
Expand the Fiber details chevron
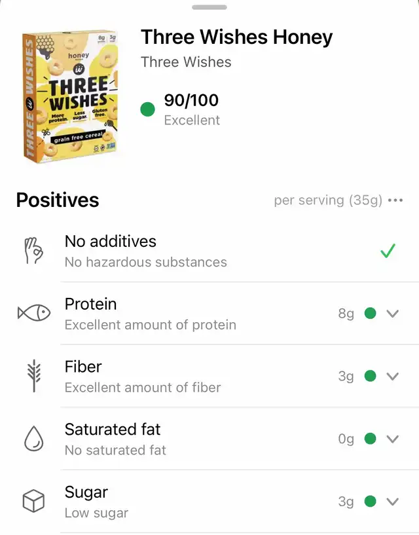(393, 376)
